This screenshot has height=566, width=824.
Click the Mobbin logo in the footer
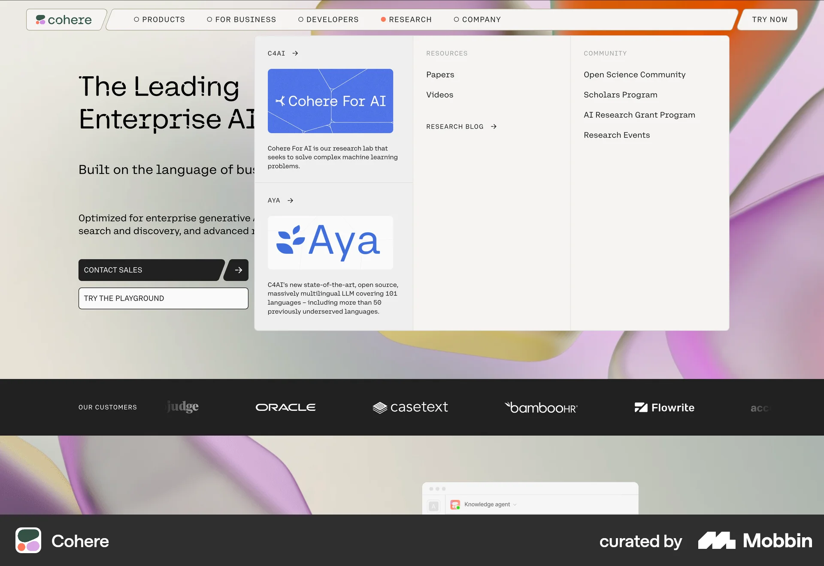[x=755, y=541]
